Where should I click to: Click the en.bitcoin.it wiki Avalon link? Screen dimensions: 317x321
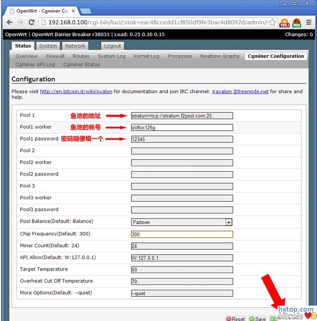76,92
